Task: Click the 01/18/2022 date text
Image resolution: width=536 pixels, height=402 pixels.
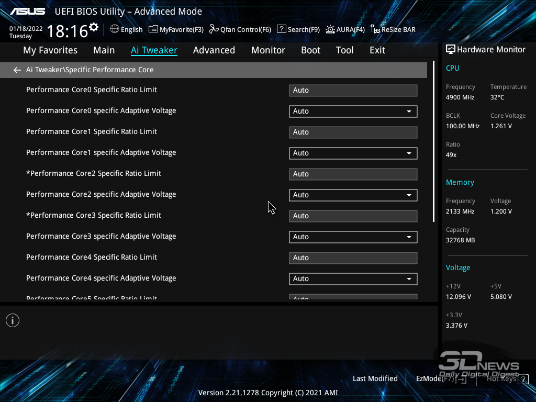Action: 26,29
